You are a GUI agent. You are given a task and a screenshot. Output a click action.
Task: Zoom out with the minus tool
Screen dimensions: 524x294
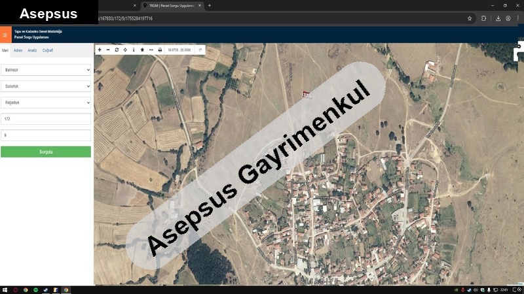pyautogui.click(x=108, y=50)
